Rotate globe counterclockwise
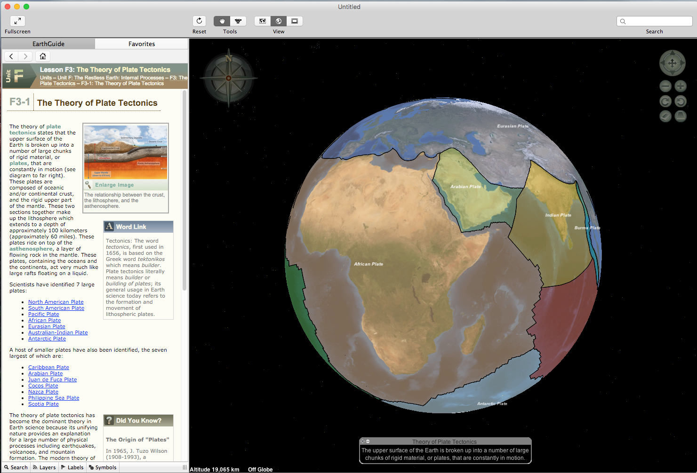 coord(681,101)
